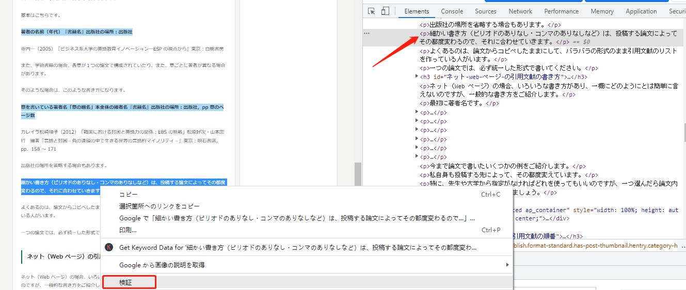Open the Sources tab
The height and width of the screenshot is (290, 686).
(x=486, y=11)
